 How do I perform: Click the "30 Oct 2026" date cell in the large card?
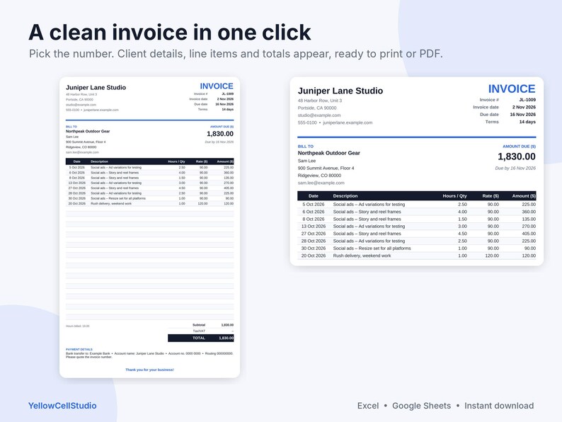[x=314, y=248]
